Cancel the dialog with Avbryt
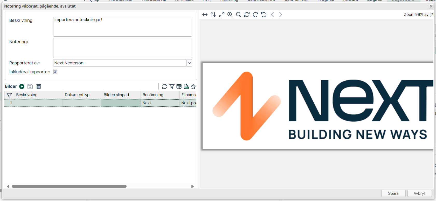The width and height of the screenshot is (436, 201). 419,193
